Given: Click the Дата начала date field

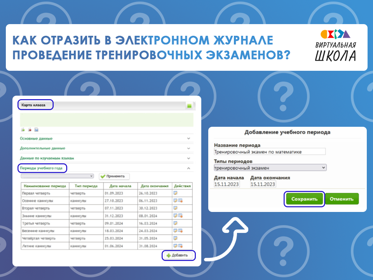Looking at the screenshot, I should pos(227,184).
